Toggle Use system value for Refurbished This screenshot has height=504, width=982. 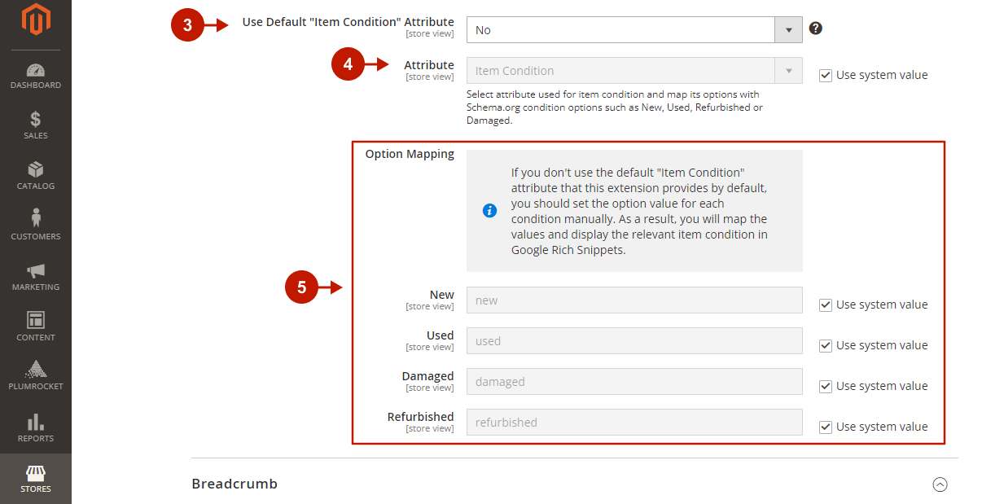pyautogui.click(x=825, y=426)
